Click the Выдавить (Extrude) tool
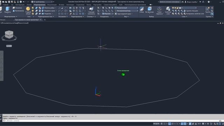 [7, 10]
